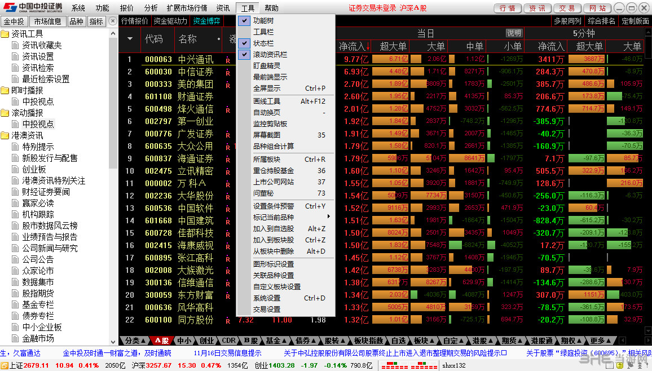Toggle 监控剪贴板 in the 工具 menu
This screenshot has width=652, height=371.
285,124
